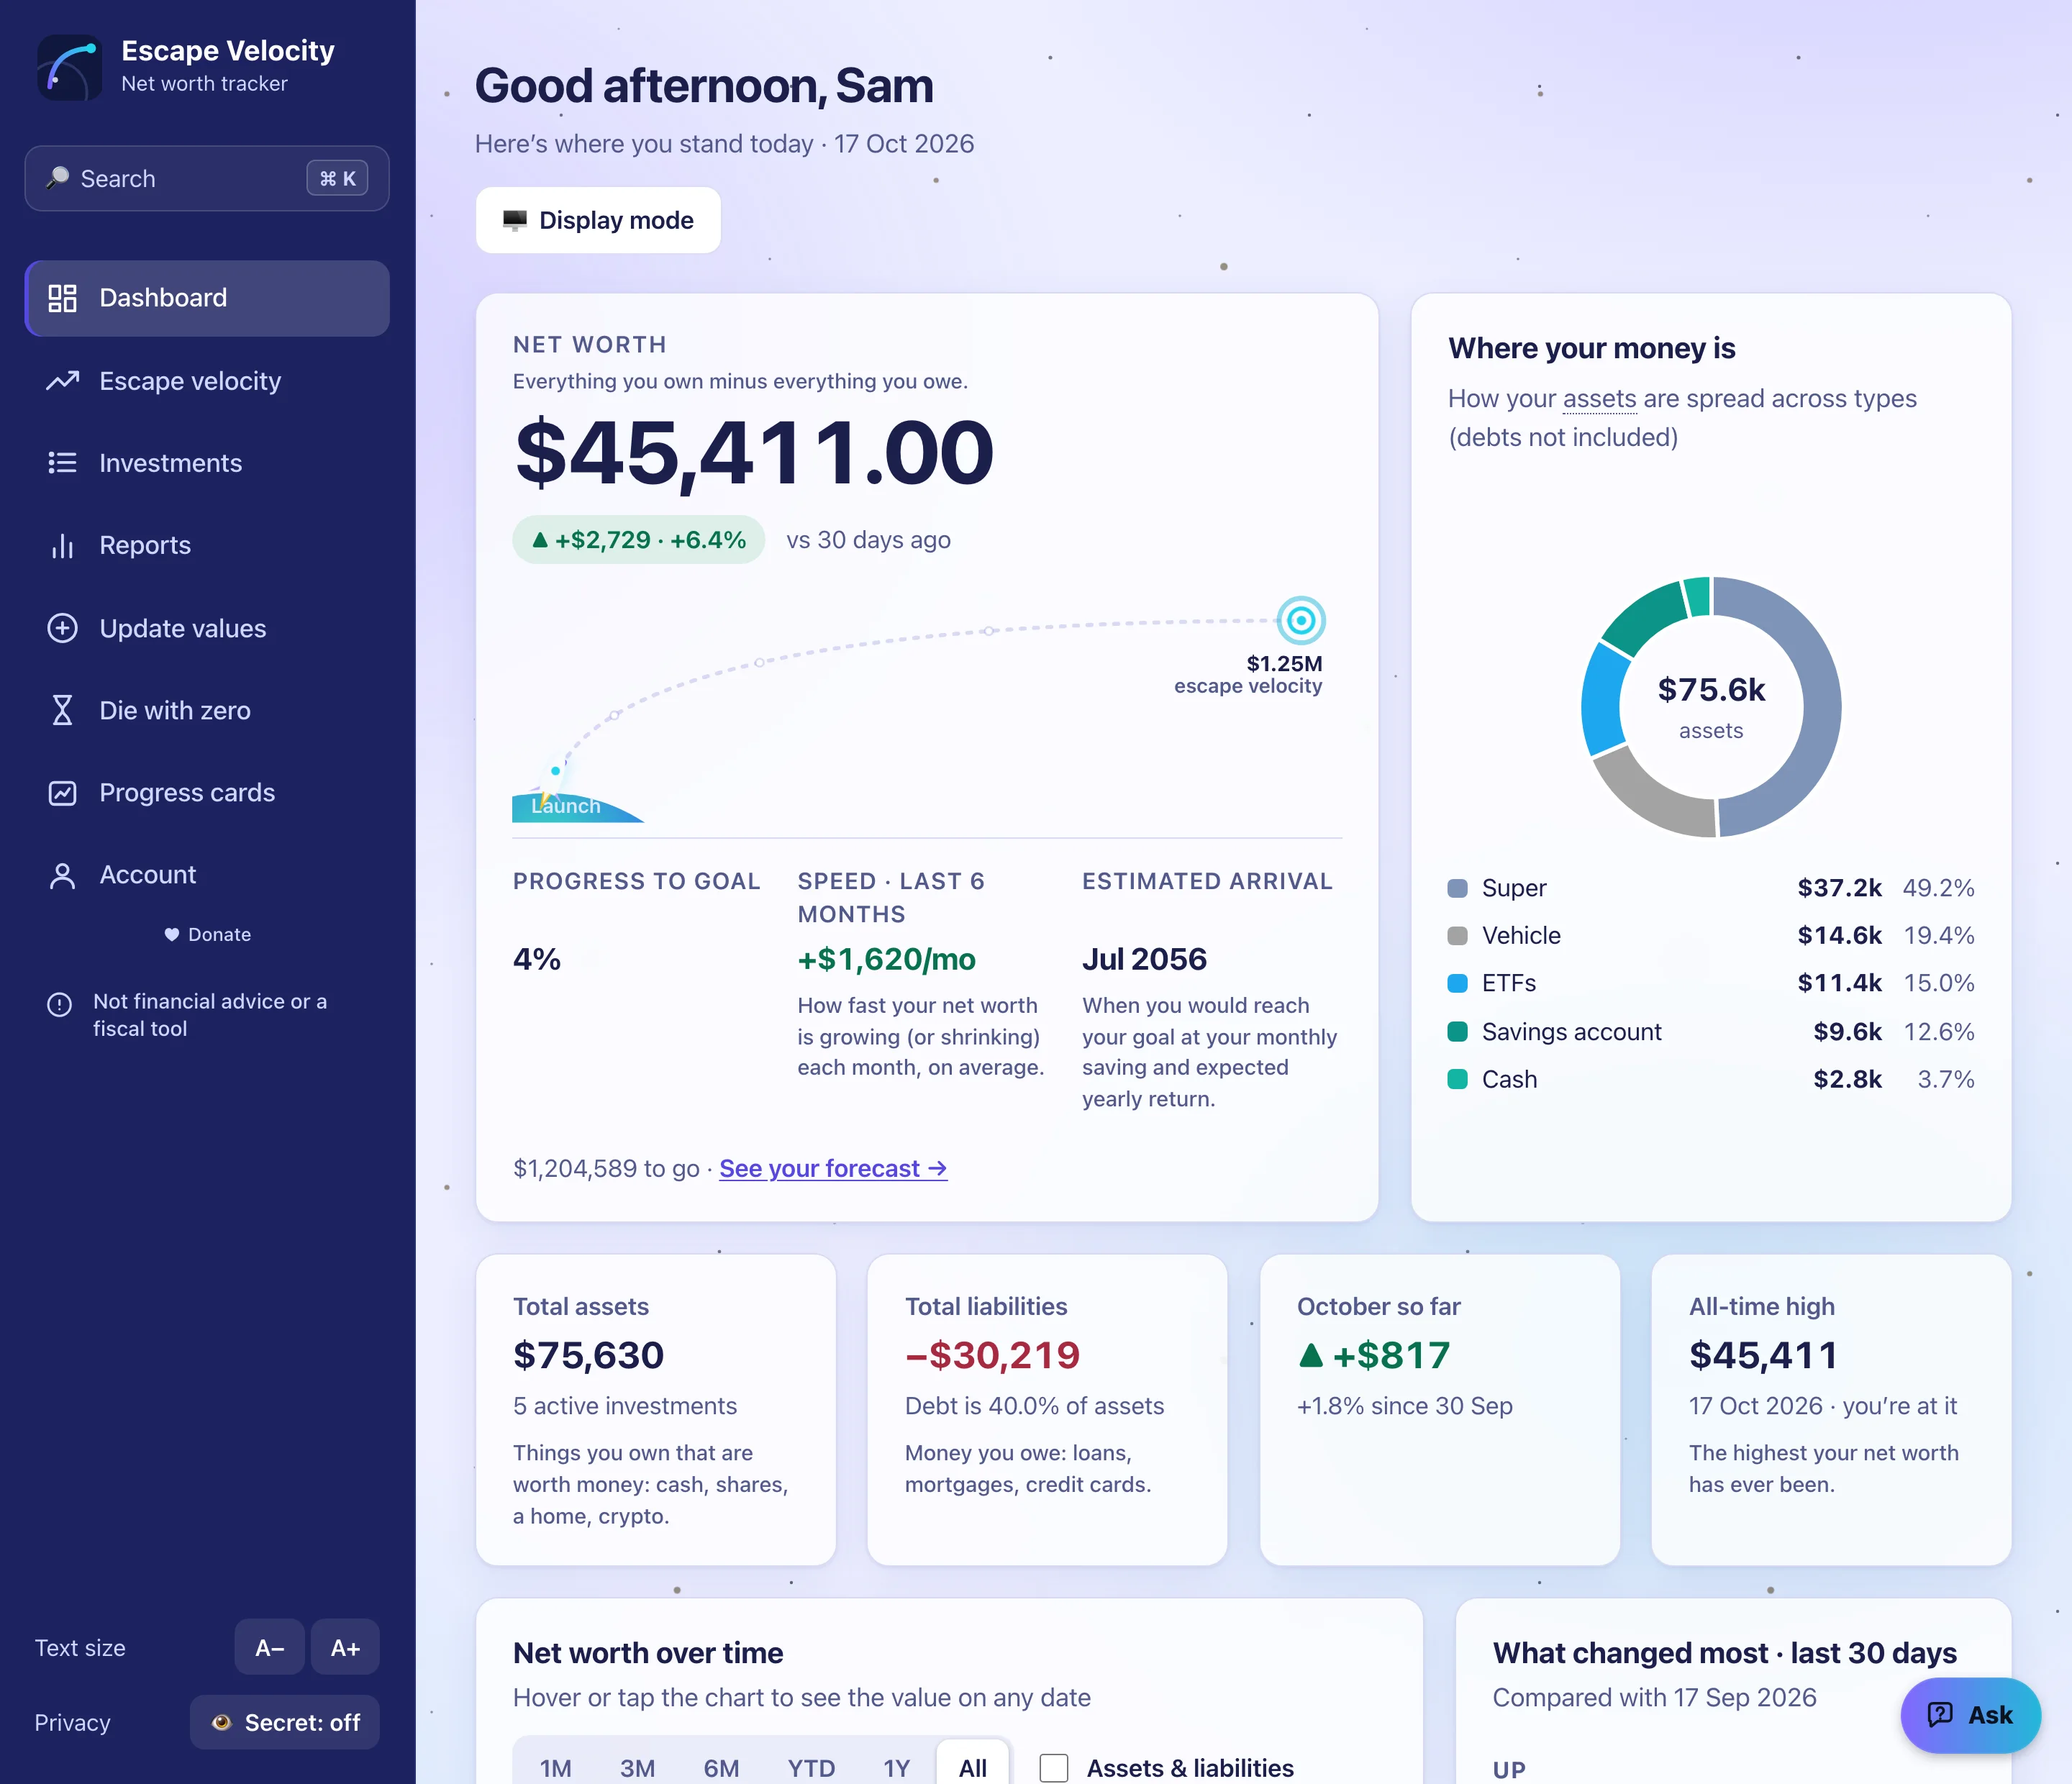This screenshot has width=2072, height=1784.
Task: Click the Donate heart icon
Action: (172, 934)
